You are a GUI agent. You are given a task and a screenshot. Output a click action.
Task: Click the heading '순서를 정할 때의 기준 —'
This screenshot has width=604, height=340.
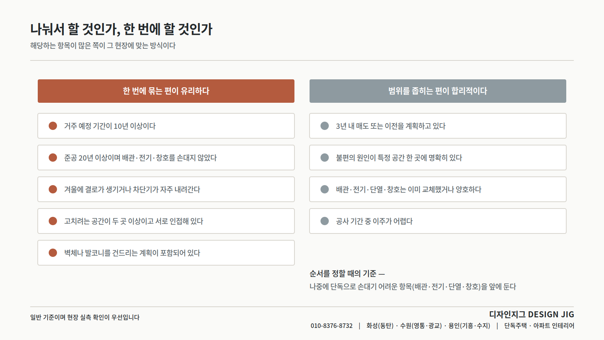[x=347, y=274]
